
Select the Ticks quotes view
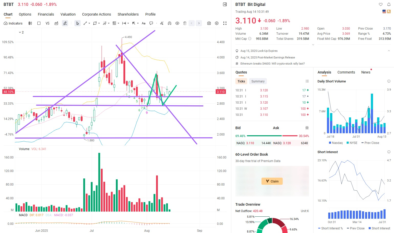241,81
